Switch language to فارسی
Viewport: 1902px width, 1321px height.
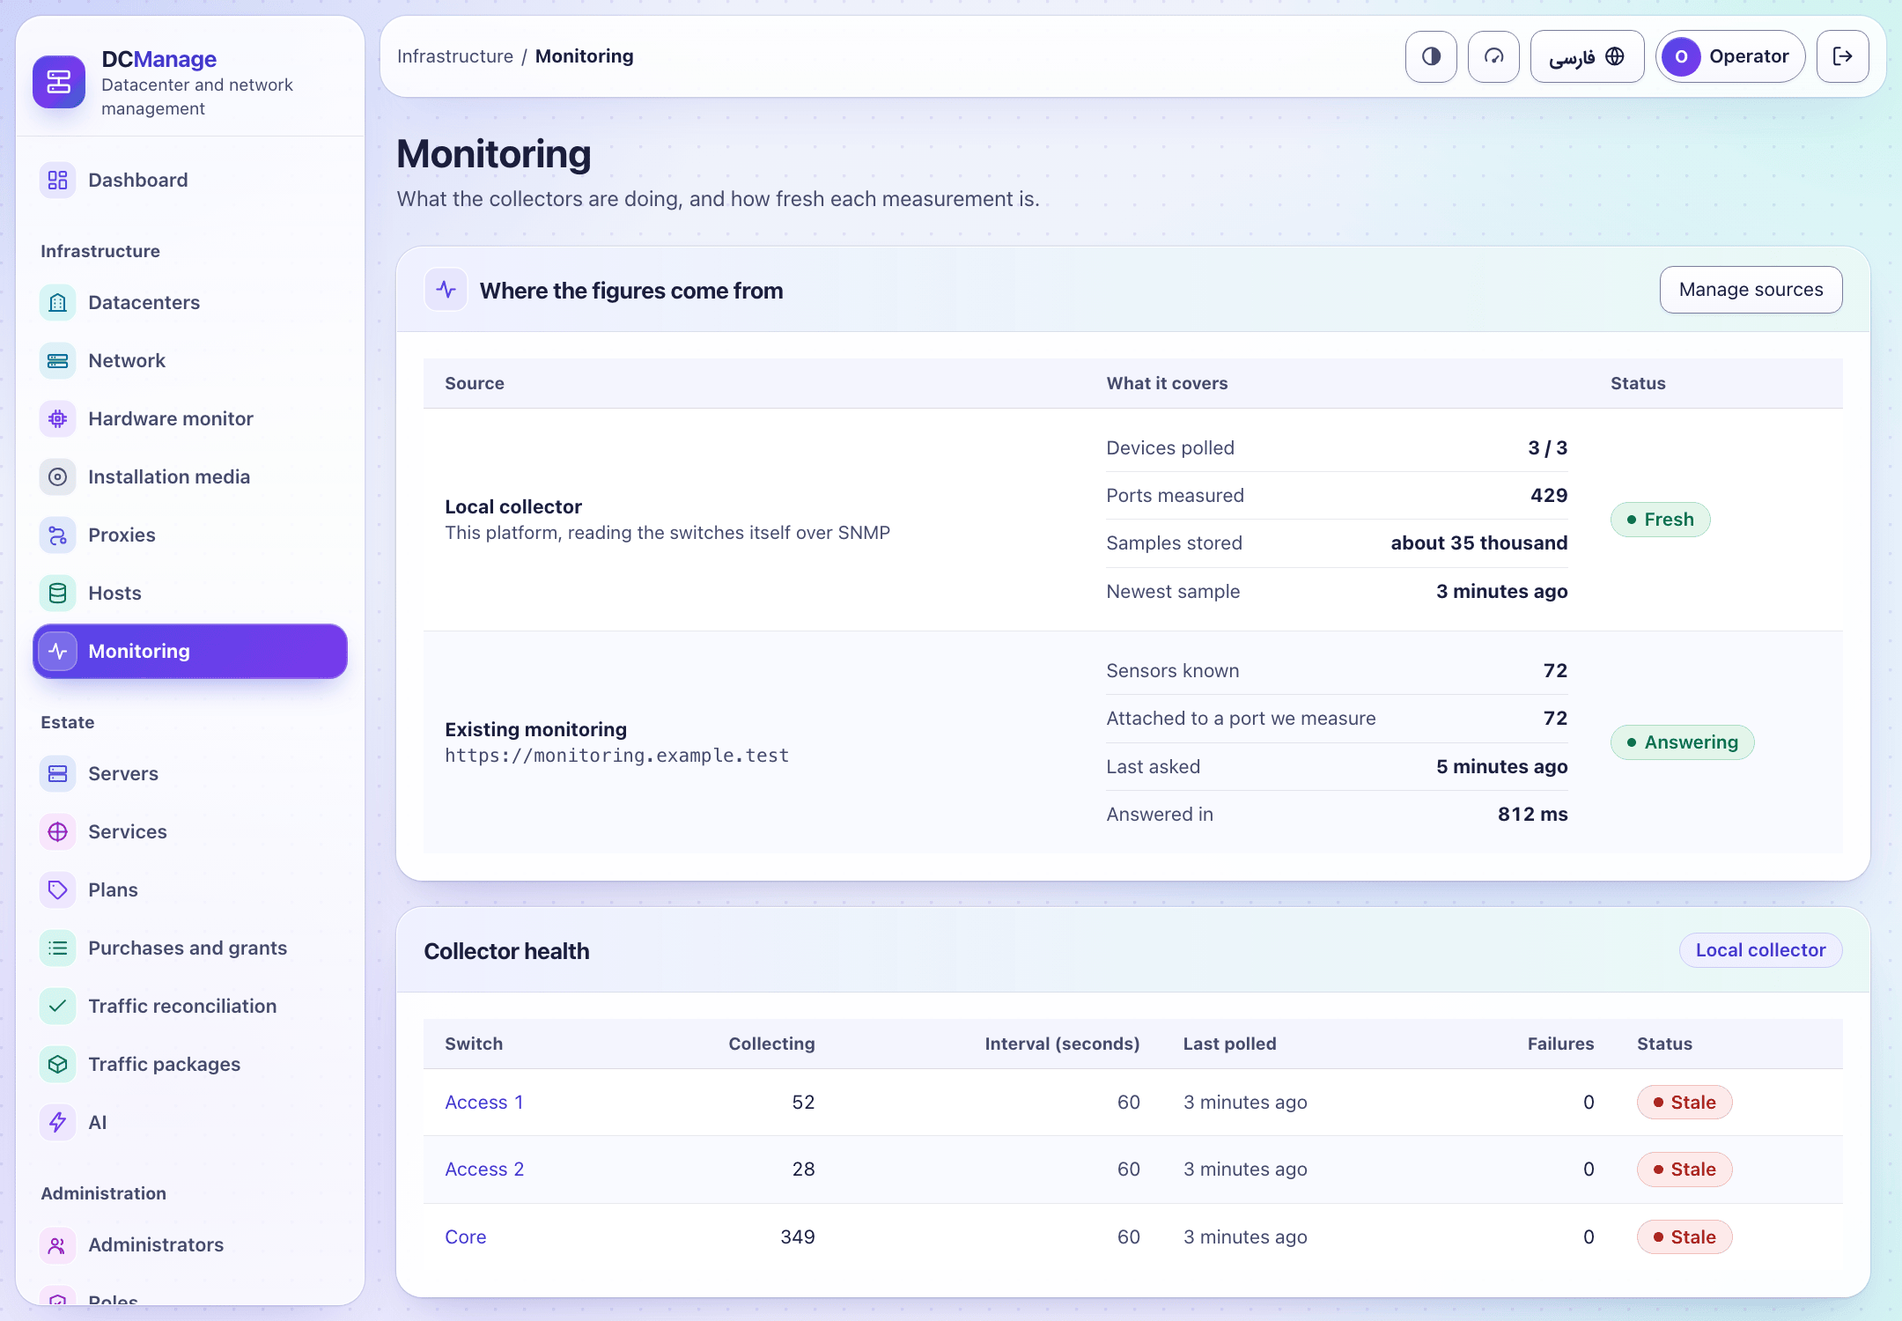click(1587, 56)
